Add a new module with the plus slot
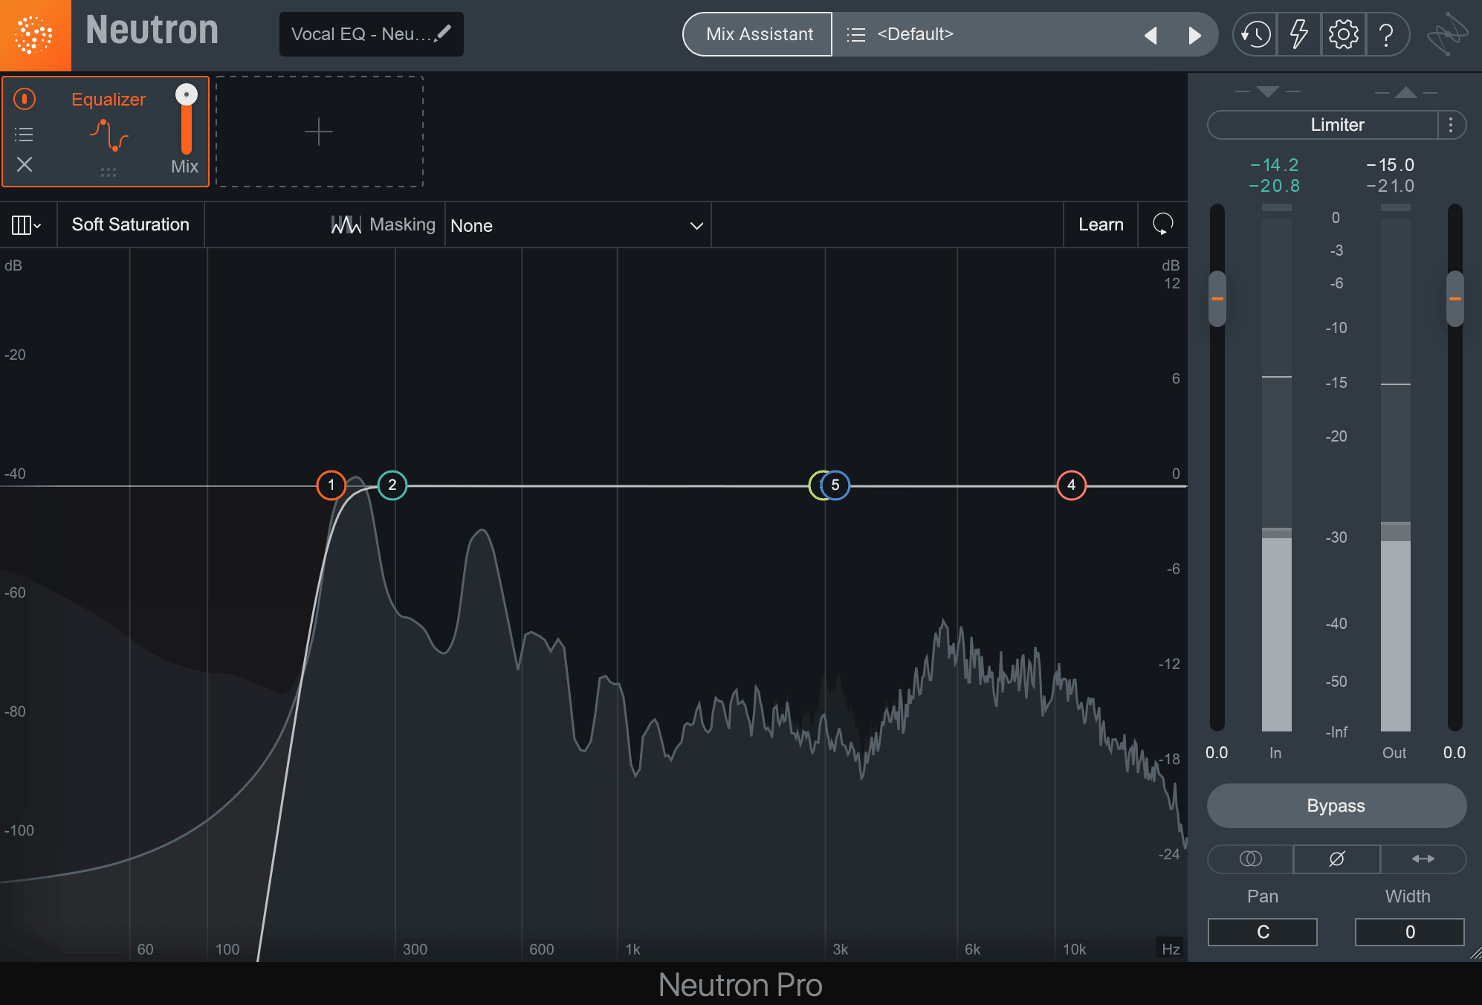This screenshot has height=1005, width=1482. (320, 132)
